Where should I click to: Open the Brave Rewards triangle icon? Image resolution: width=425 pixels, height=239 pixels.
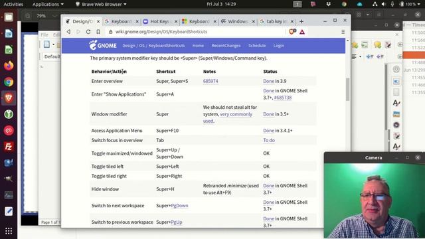point(302,32)
